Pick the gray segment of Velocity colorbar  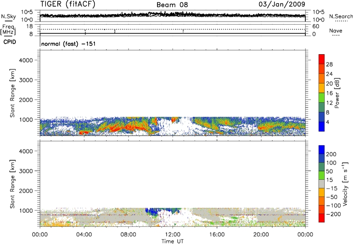[x=322, y=184]
